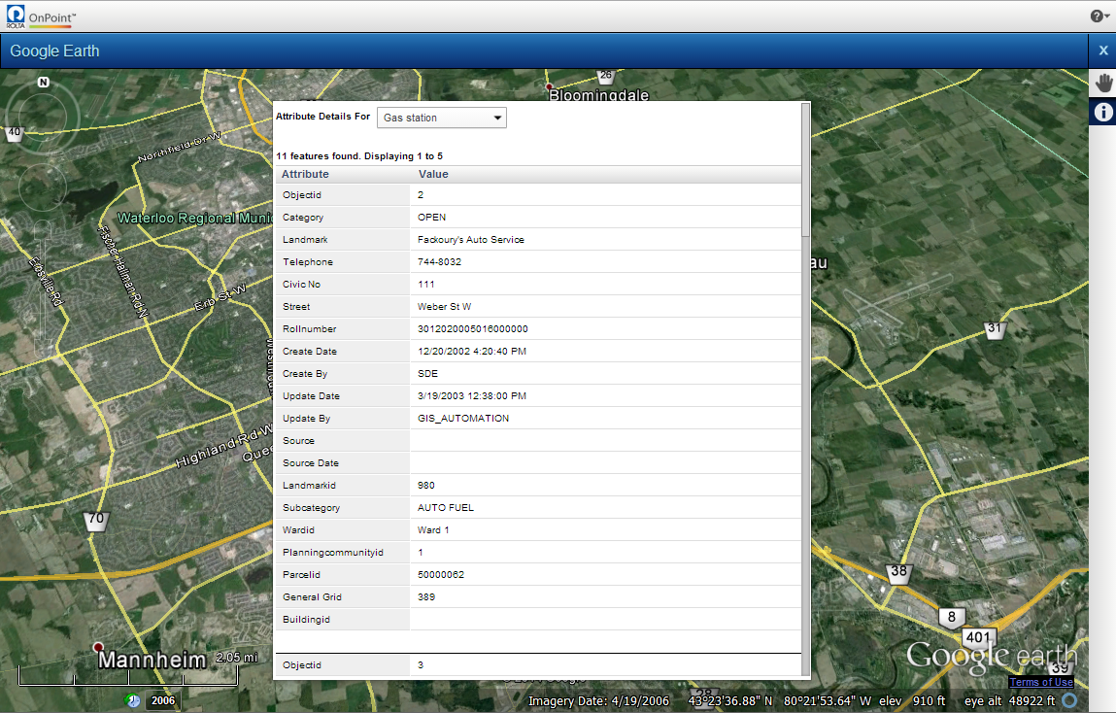Viewport: 1116px width, 713px height.
Task: Close the Google Earth panel
Action: pos(1102,51)
